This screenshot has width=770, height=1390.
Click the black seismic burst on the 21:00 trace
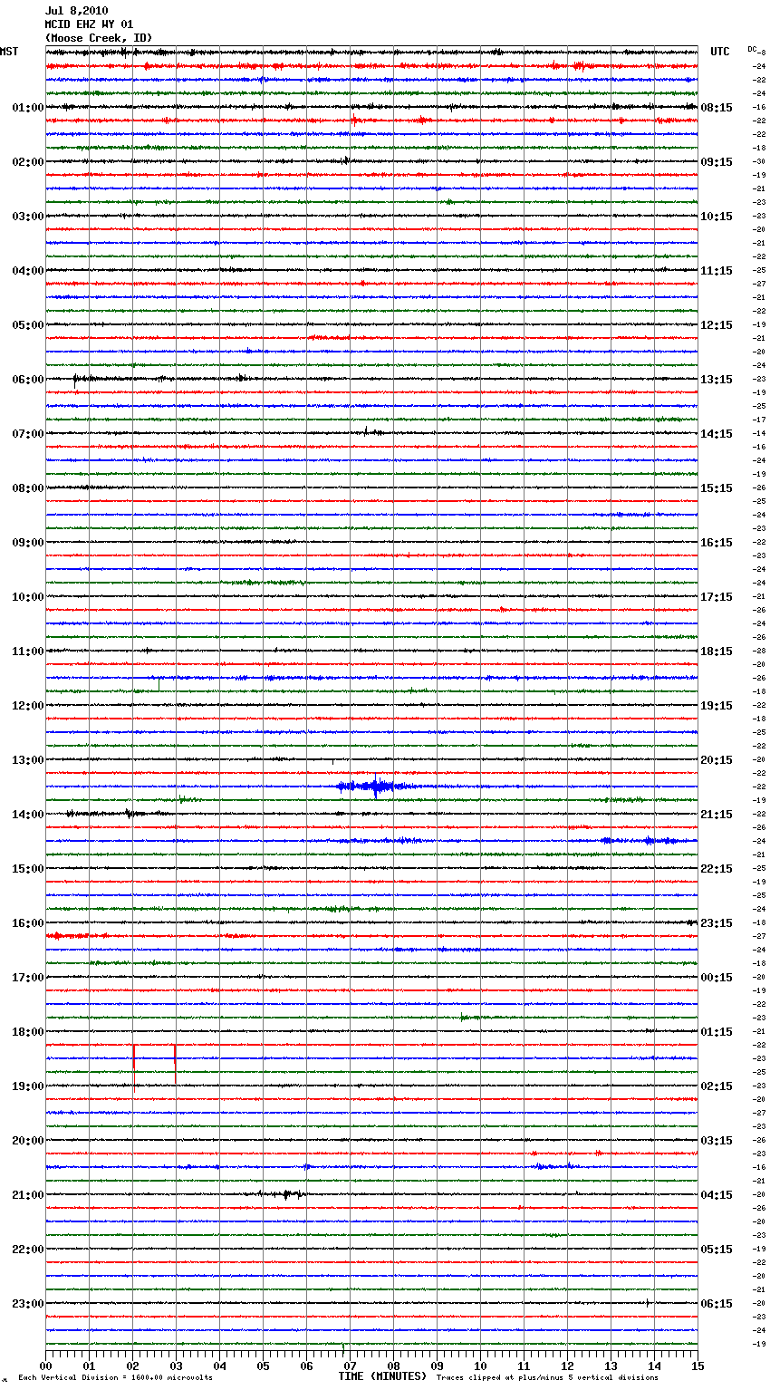pyautogui.click(x=283, y=1194)
